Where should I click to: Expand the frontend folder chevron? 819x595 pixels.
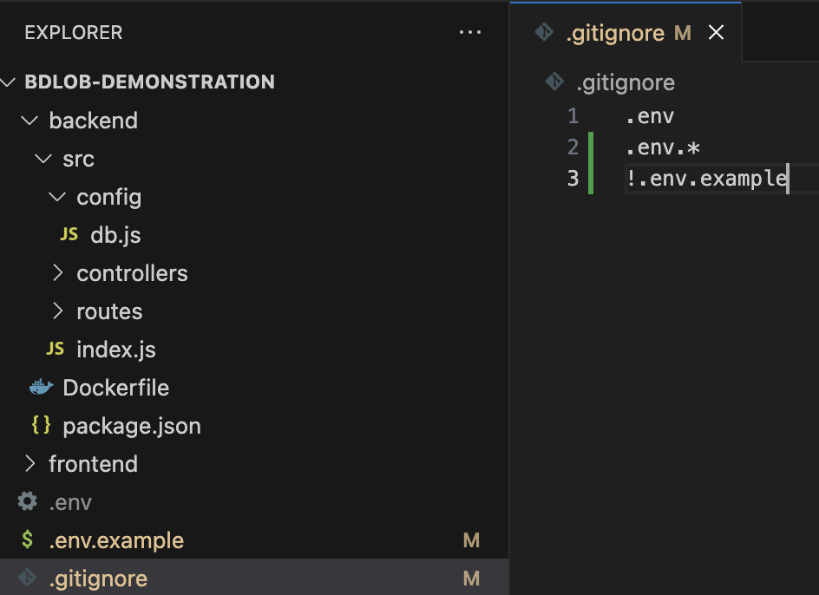click(x=29, y=463)
